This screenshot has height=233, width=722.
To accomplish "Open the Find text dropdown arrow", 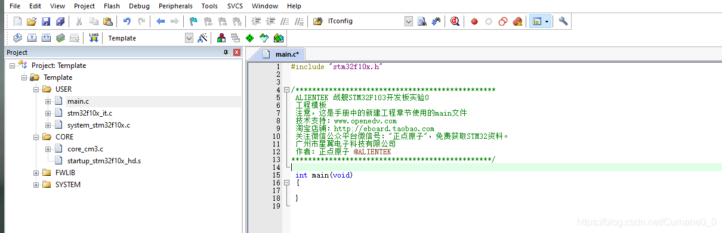I will coord(409,21).
